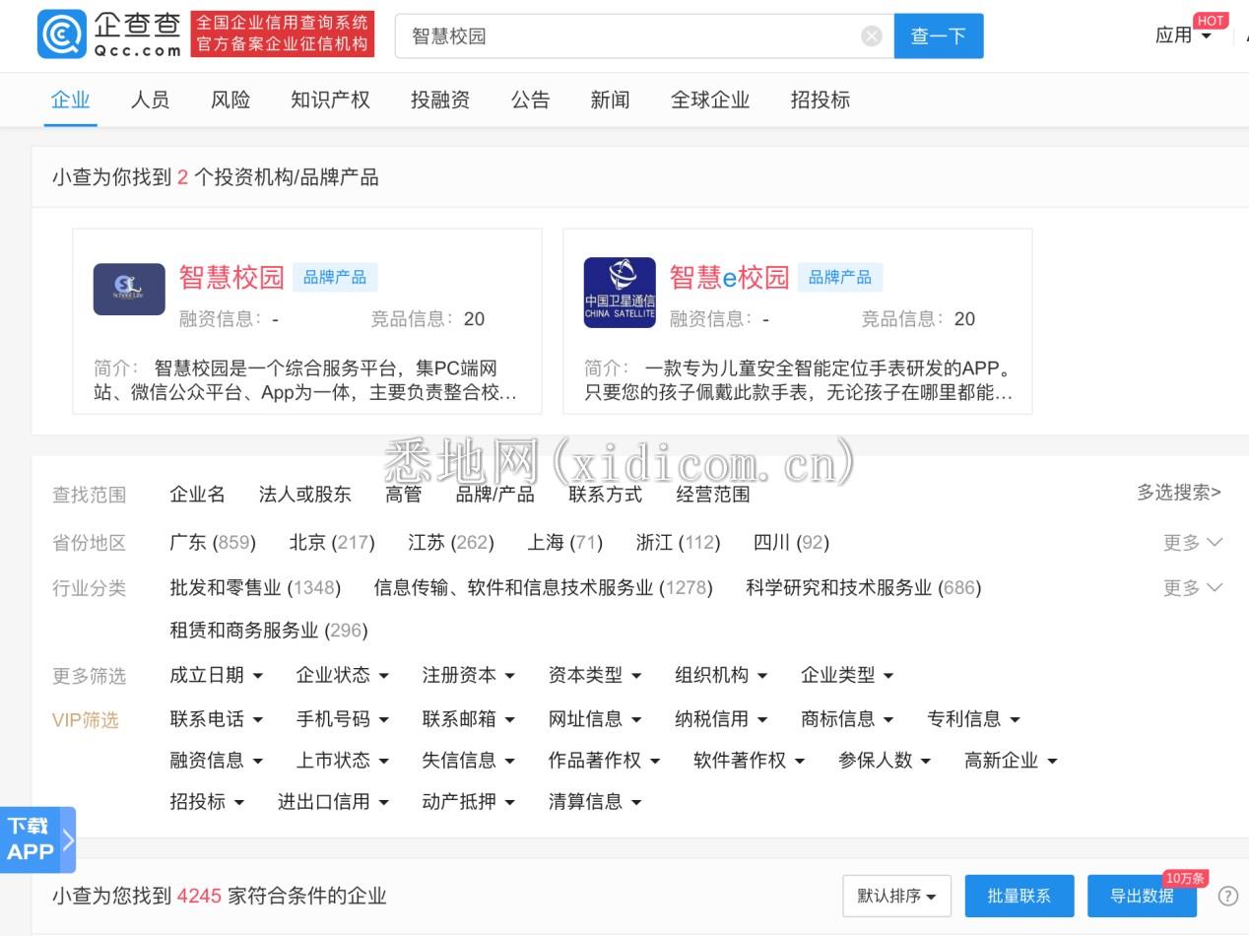Image resolution: width=1249 pixels, height=936 pixels.
Task: Expand 更多 in the 省份地区 row
Action: pos(1192,542)
